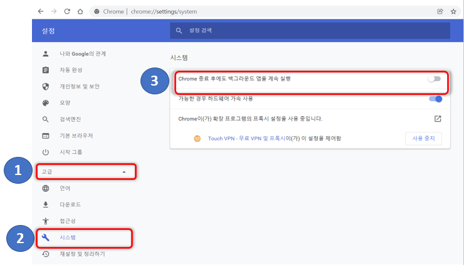Image resolution: width=464 pixels, height=265 pixels.
Task: Select 접근성 in the sidebar
Action: click(68, 221)
